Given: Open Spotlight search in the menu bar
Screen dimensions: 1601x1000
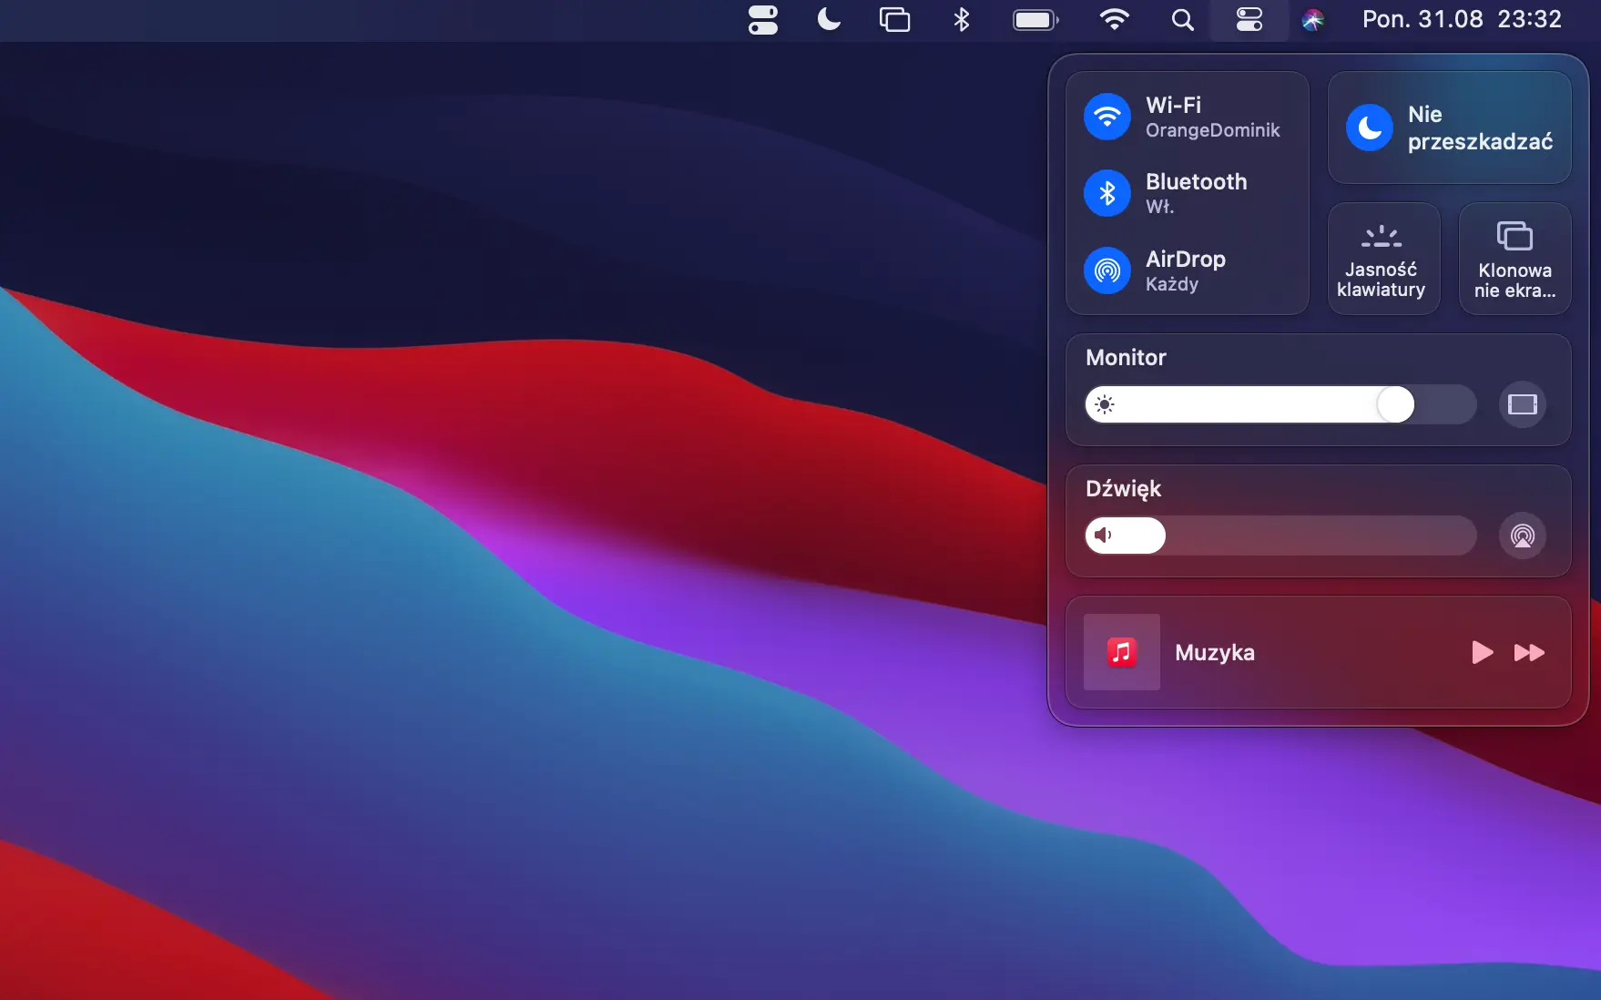Looking at the screenshot, I should click(x=1182, y=20).
